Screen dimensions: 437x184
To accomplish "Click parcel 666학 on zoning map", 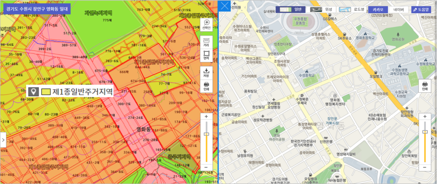I will (x=124, y=72).
